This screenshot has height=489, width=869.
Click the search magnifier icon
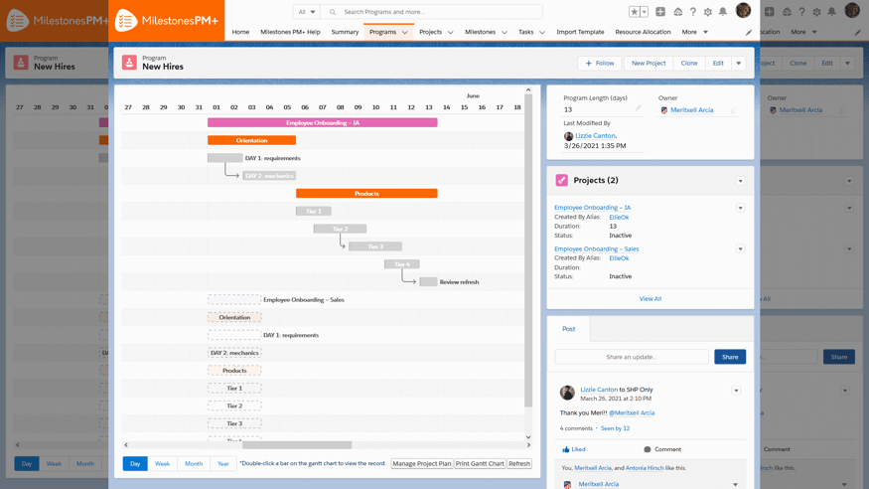click(x=333, y=12)
